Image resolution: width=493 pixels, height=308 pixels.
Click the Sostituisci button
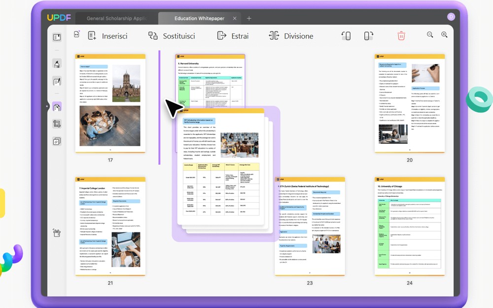(172, 36)
